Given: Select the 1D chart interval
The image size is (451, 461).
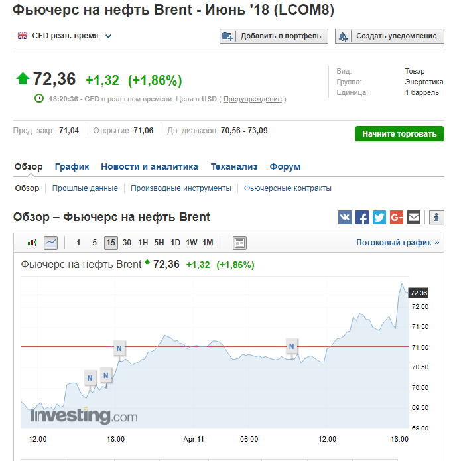Looking at the screenshot, I should click(175, 243).
